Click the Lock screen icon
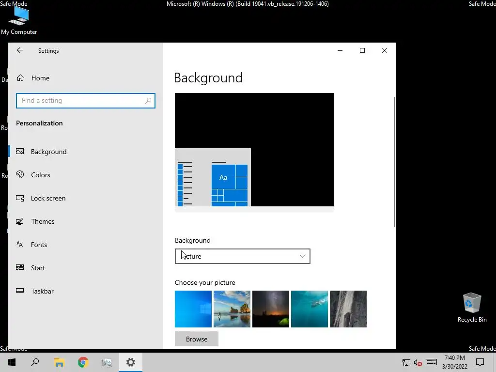This screenshot has width=496, height=372. pyautogui.click(x=20, y=198)
